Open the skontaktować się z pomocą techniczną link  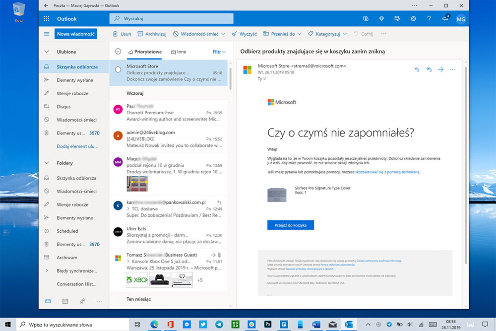[387, 172]
